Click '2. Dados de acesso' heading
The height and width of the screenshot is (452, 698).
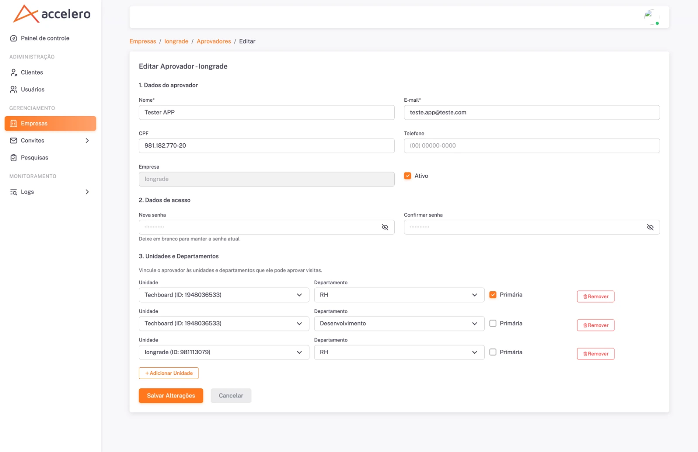(164, 200)
